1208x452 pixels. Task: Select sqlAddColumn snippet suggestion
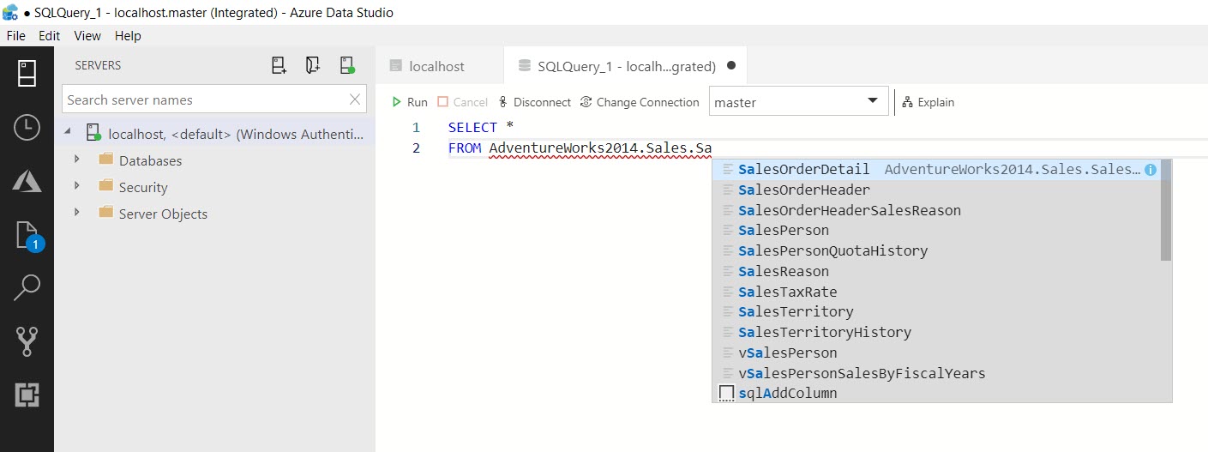935,394
